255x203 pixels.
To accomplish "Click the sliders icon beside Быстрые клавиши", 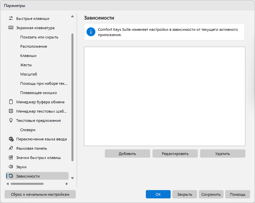I will tap(11, 19).
